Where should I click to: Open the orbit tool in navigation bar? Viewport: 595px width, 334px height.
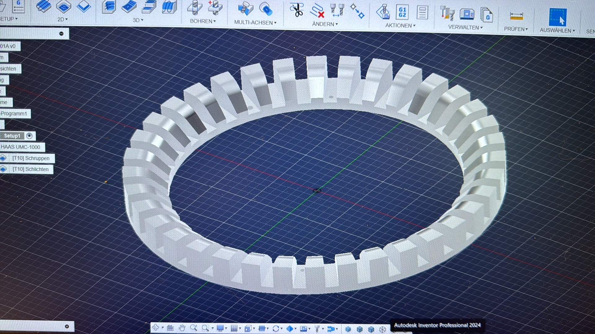pyautogui.click(x=156, y=328)
